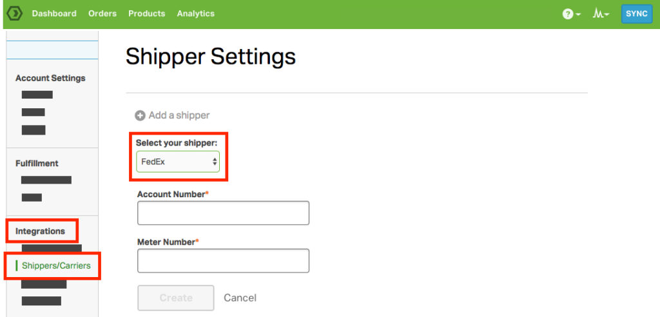Image resolution: width=660 pixels, height=317 pixels.
Task: Click the Account Settings sidebar heading
Action: pyautogui.click(x=50, y=79)
